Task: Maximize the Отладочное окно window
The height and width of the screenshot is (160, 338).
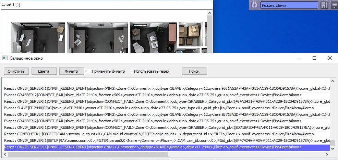Action: (314, 58)
